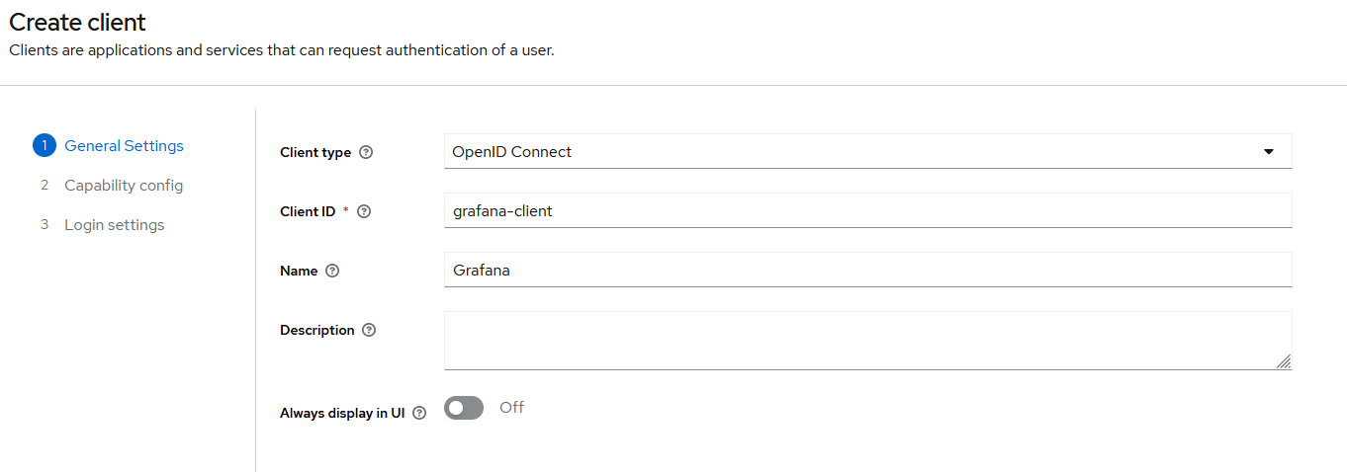Open the Client type OpenID Connect dropdown

pyautogui.click(x=851, y=152)
